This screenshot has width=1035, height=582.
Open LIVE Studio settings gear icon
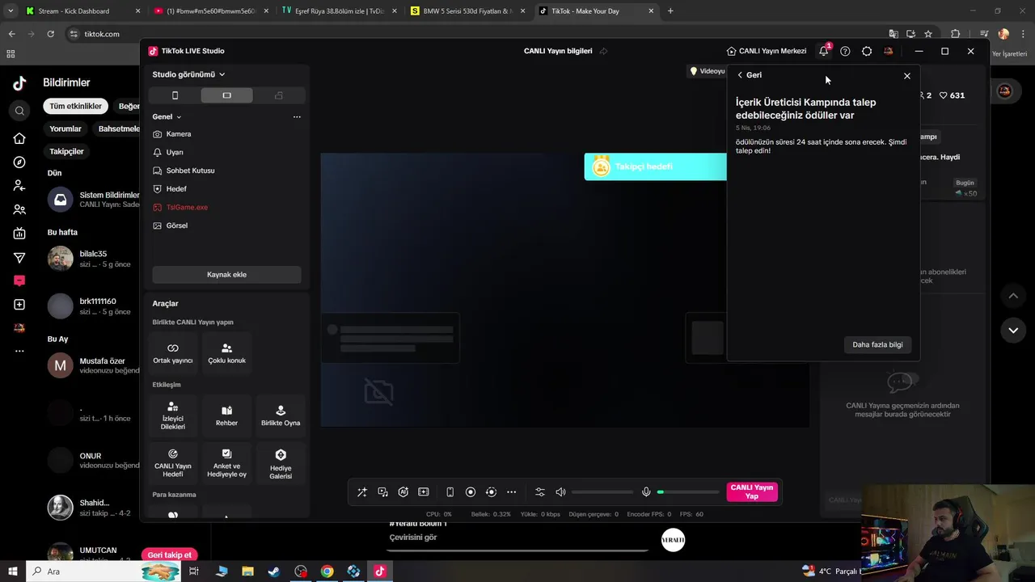(867, 51)
